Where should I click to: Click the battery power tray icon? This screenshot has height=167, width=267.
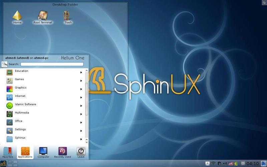[x=236, y=163]
